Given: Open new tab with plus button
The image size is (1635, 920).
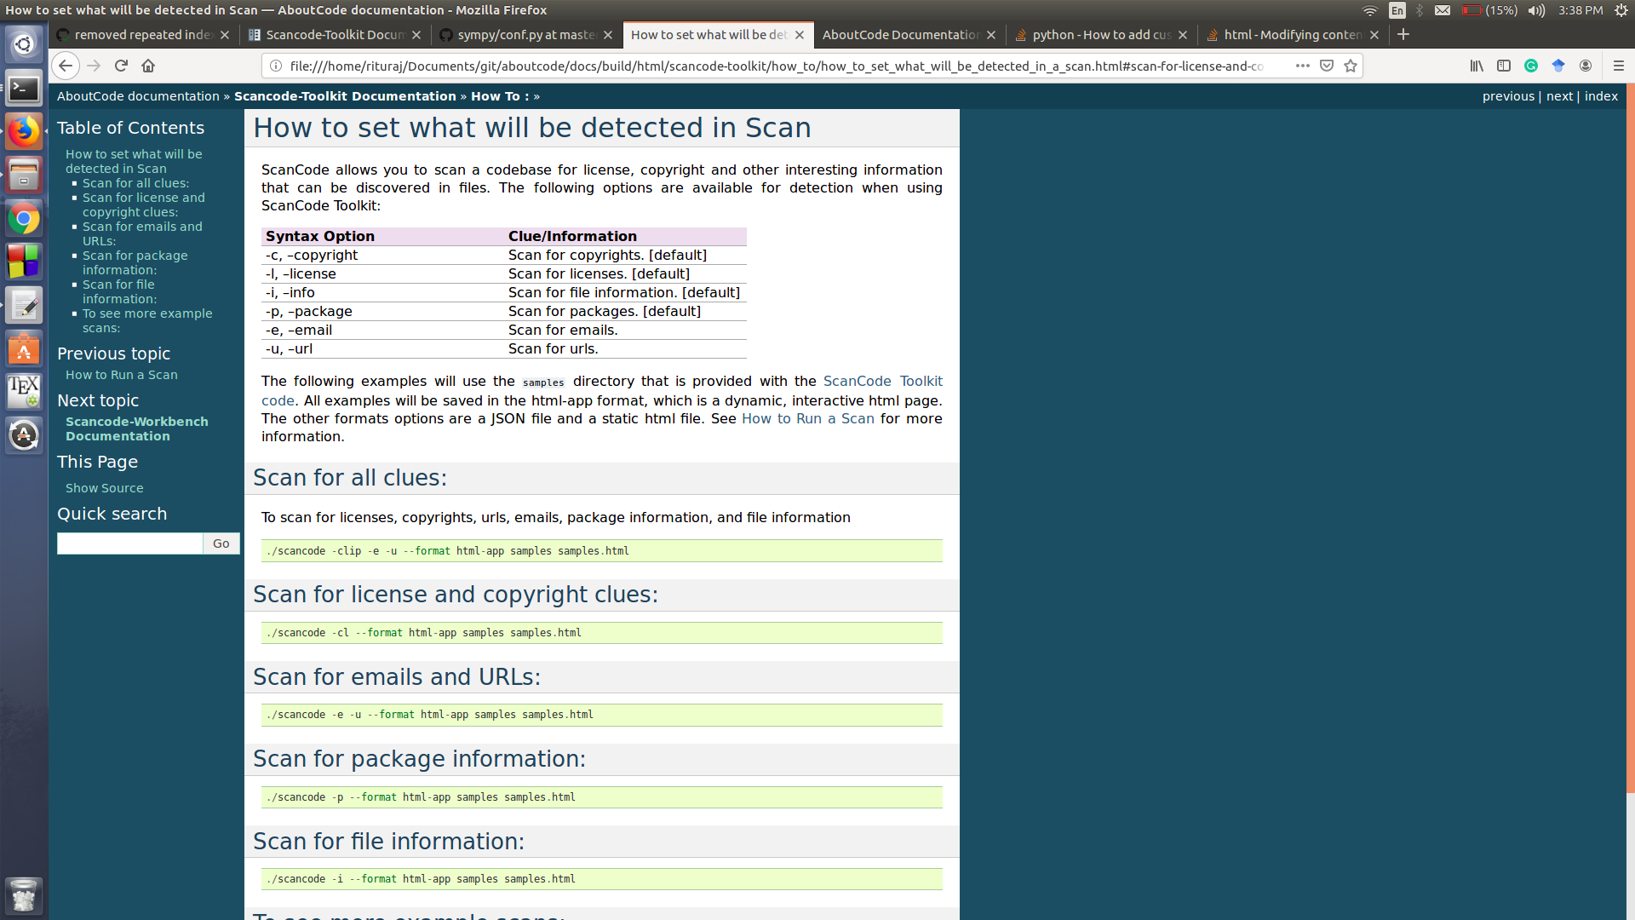Looking at the screenshot, I should point(1403,34).
